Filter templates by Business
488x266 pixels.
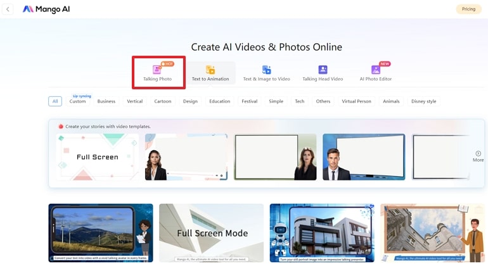click(x=106, y=101)
